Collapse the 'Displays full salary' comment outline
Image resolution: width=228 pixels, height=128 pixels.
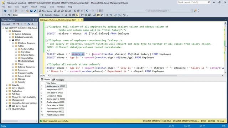tap(46, 27)
